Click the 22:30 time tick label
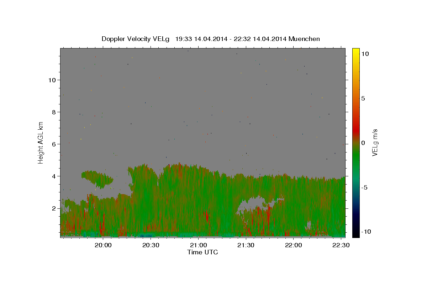 [341, 245]
